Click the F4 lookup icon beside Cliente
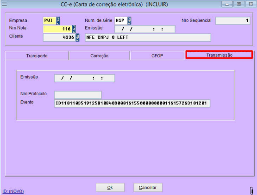This screenshot has width=257, height=195. pyautogui.click(x=77, y=37)
